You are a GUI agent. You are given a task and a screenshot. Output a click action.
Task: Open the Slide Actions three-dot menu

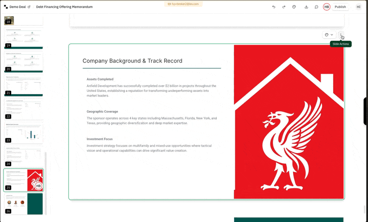[340, 35]
